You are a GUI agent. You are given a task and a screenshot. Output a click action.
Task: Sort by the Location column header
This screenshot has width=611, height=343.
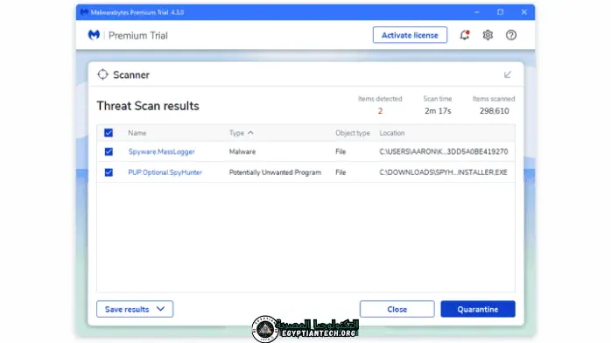click(392, 133)
